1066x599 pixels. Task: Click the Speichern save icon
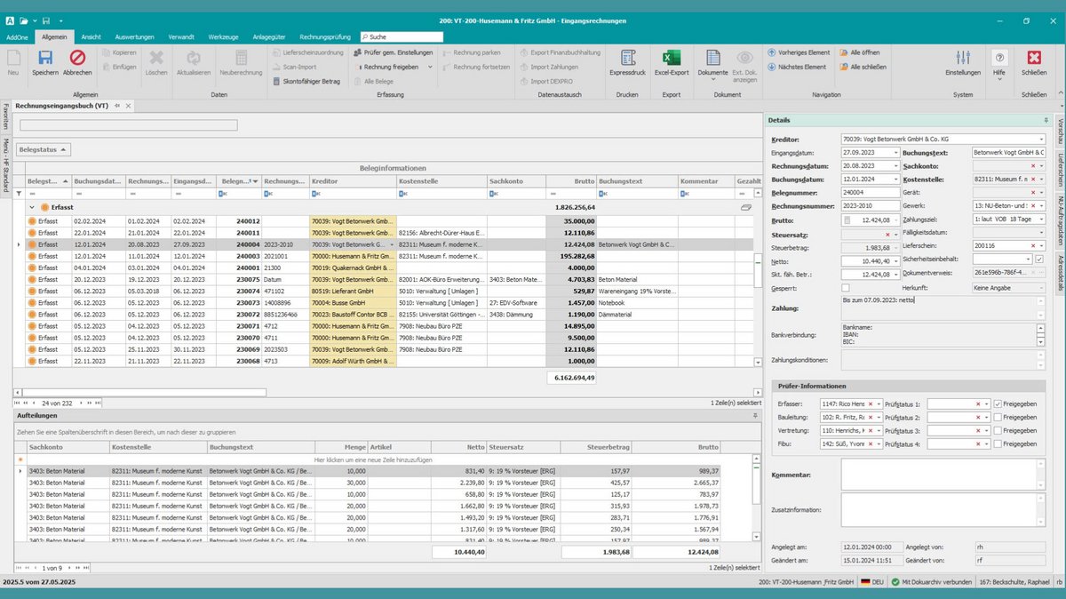click(x=44, y=59)
